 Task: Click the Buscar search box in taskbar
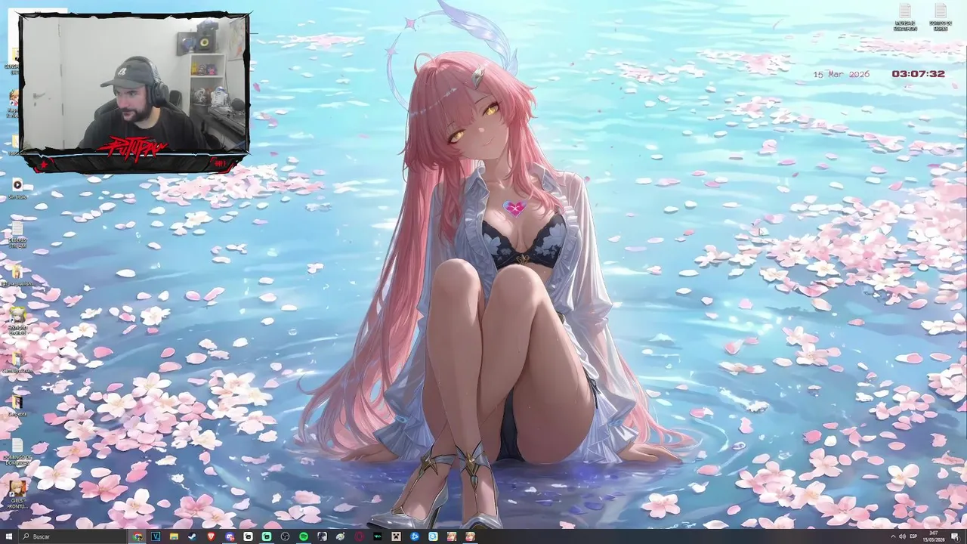click(x=72, y=536)
